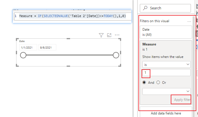Click the magnifier icon in Search box
This screenshot has width=198, height=117.
coord(145,8)
